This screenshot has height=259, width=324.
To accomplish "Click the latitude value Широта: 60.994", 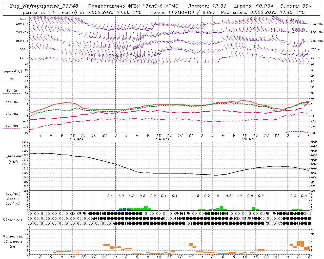I will coord(253,6).
